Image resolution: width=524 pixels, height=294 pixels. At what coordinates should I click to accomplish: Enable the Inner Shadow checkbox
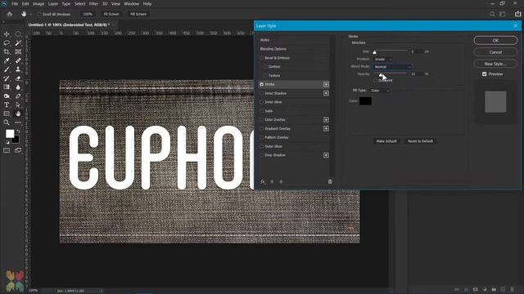[262, 93]
